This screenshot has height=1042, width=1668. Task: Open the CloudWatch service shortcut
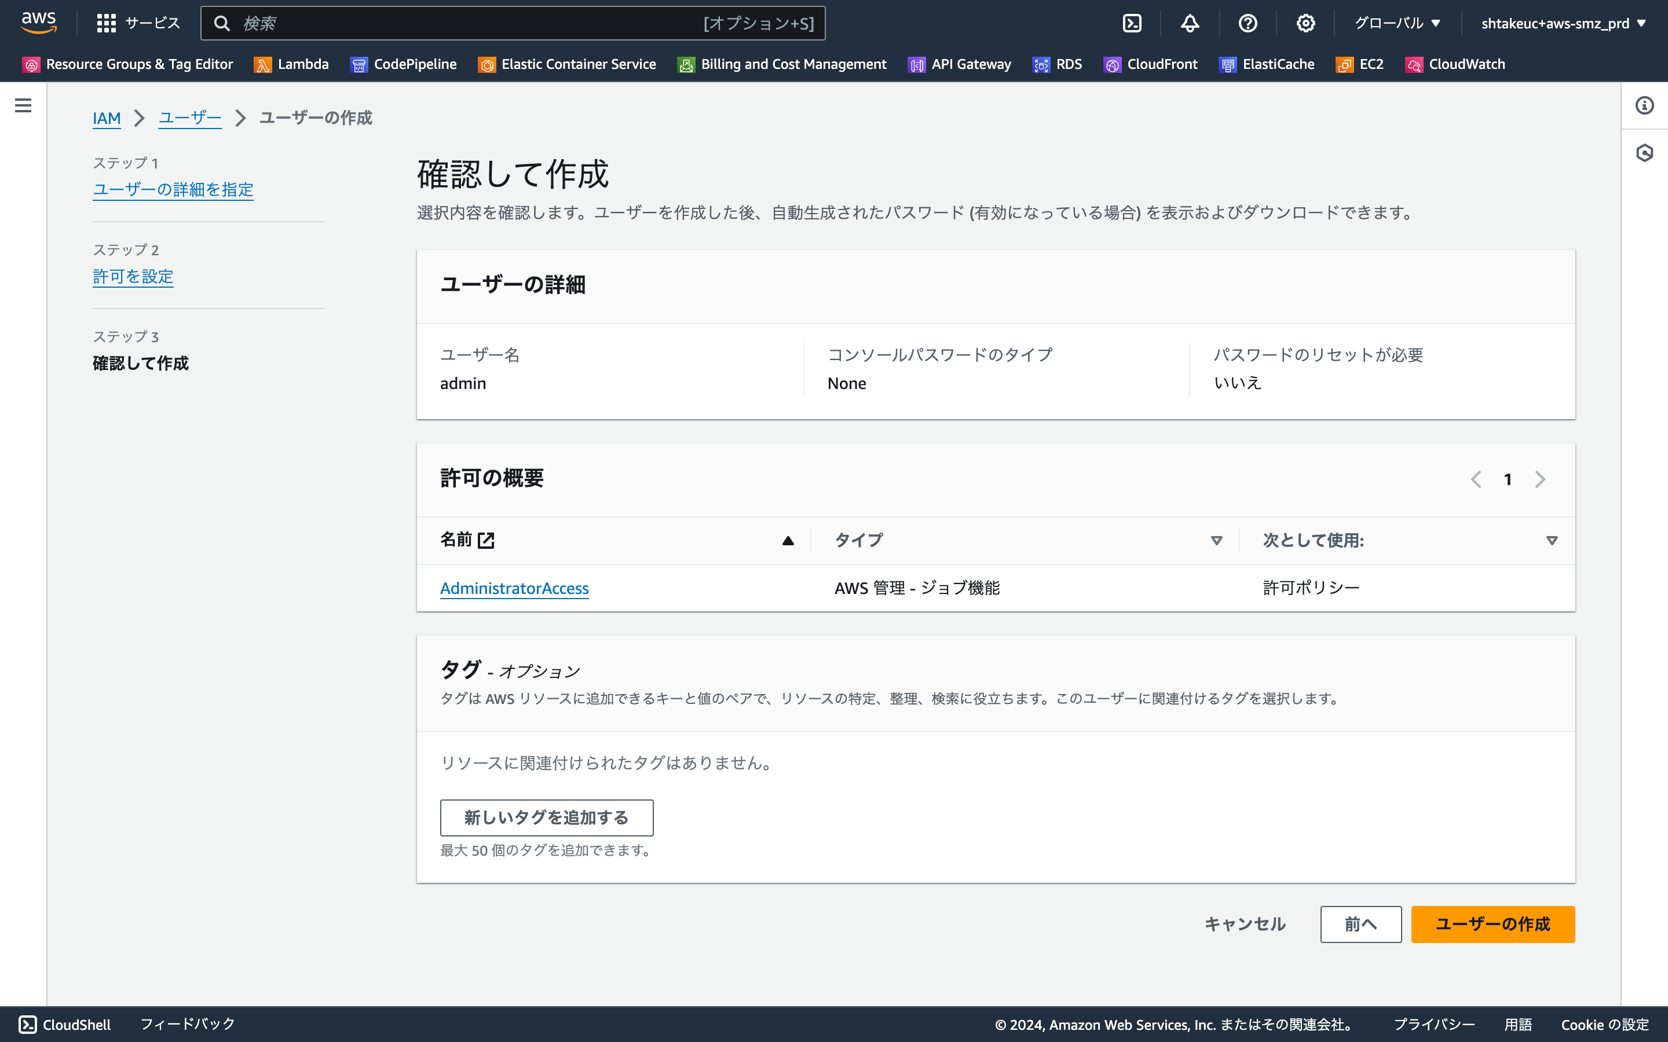(x=1455, y=64)
